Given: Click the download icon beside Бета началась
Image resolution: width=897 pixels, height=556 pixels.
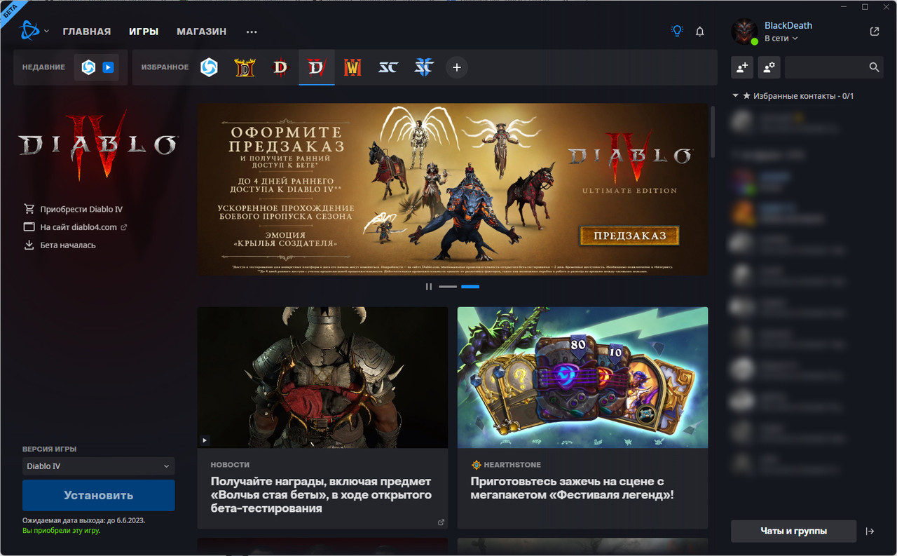Looking at the screenshot, I should coord(29,245).
